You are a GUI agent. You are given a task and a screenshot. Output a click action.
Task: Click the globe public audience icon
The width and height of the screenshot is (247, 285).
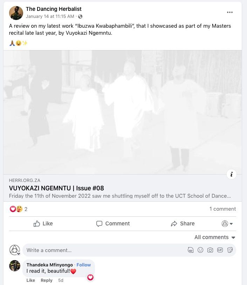tap(80, 16)
